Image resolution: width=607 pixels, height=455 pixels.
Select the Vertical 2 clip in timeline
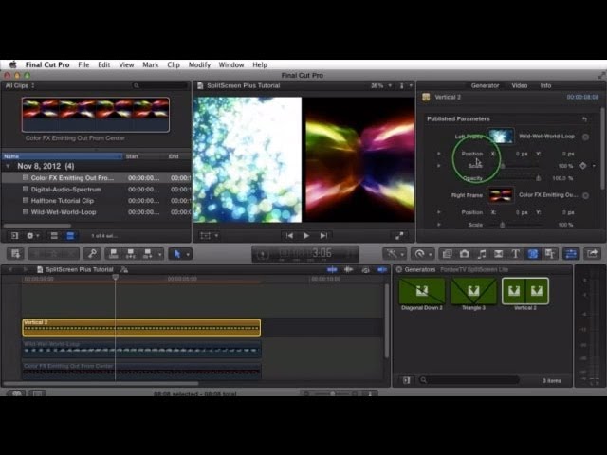tap(141, 327)
